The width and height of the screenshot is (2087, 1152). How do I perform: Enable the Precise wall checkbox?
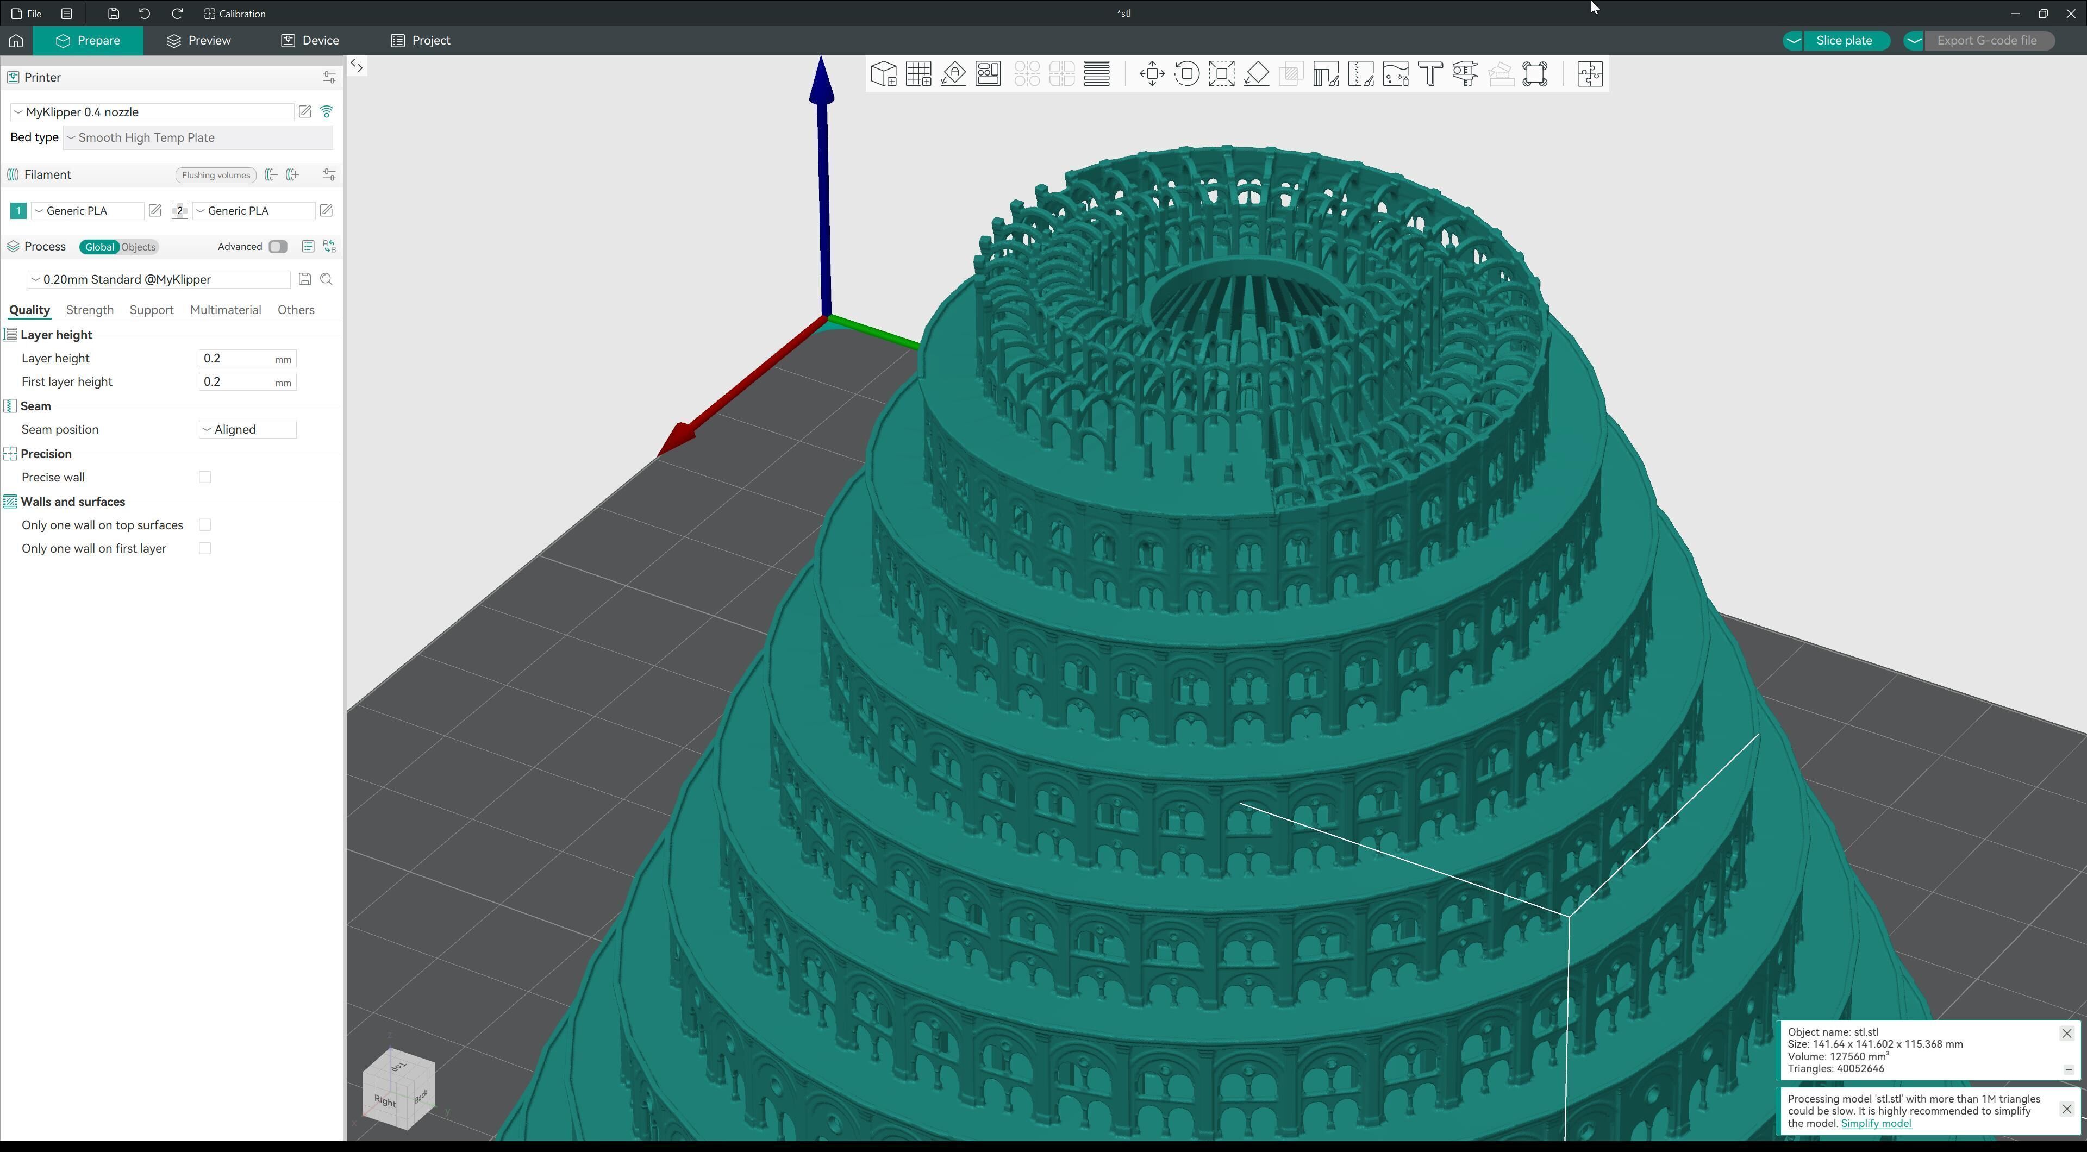tap(205, 477)
